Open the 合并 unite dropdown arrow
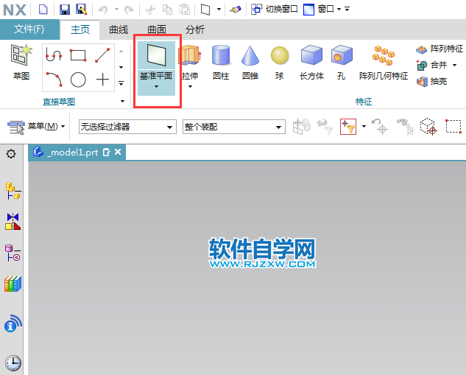The image size is (466, 375). (x=454, y=65)
